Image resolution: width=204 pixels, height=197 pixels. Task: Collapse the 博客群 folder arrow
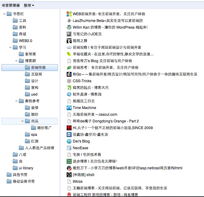[16, 61]
